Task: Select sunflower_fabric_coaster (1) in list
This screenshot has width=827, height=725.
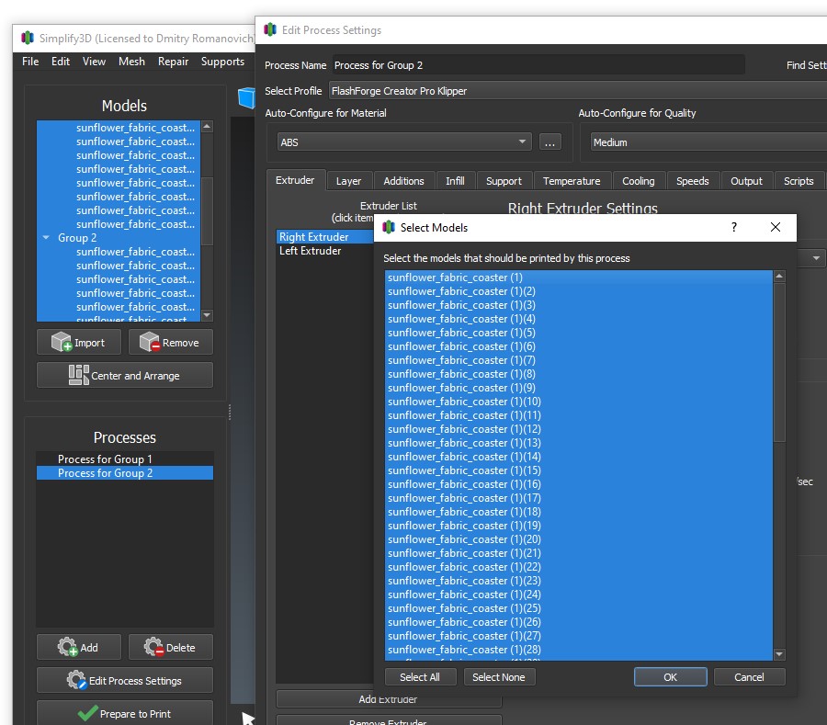Action: click(579, 278)
